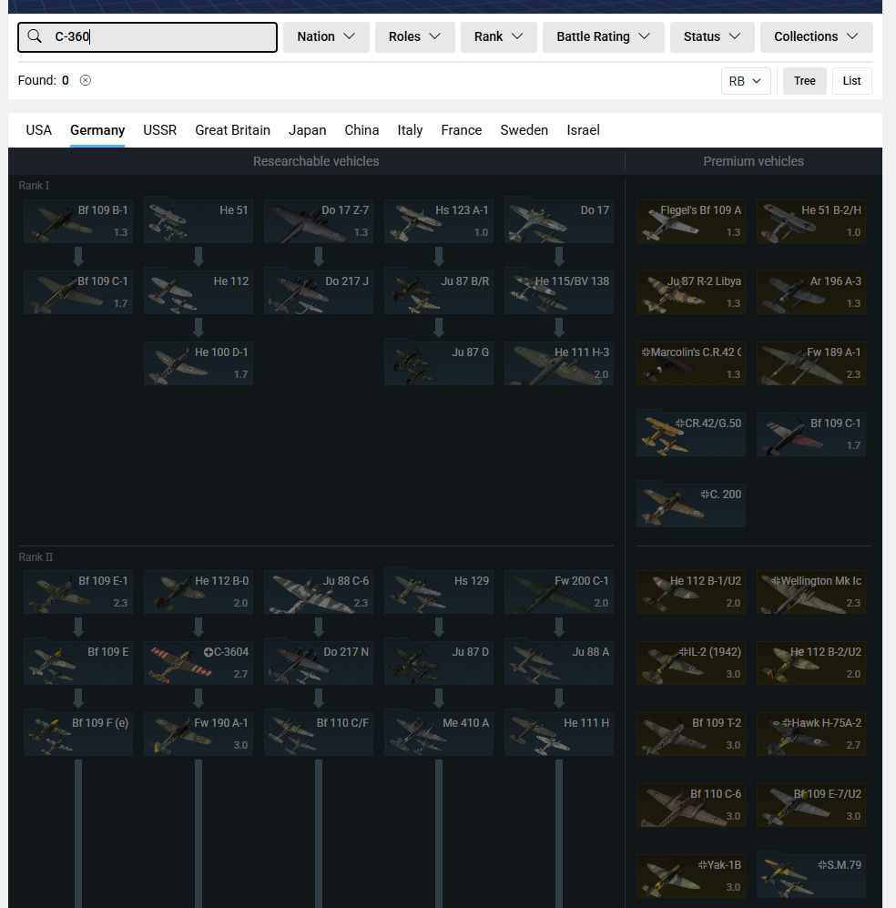Switch to Tree view
Screen dimensions: 896x908
[x=804, y=81]
